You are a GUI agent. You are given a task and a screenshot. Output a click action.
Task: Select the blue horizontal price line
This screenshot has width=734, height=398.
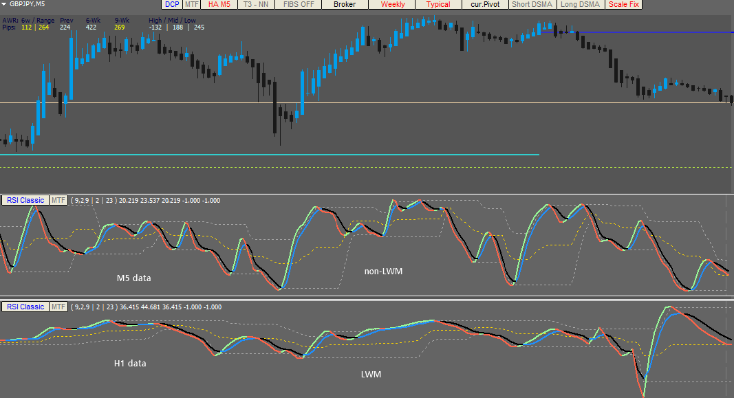636,32
